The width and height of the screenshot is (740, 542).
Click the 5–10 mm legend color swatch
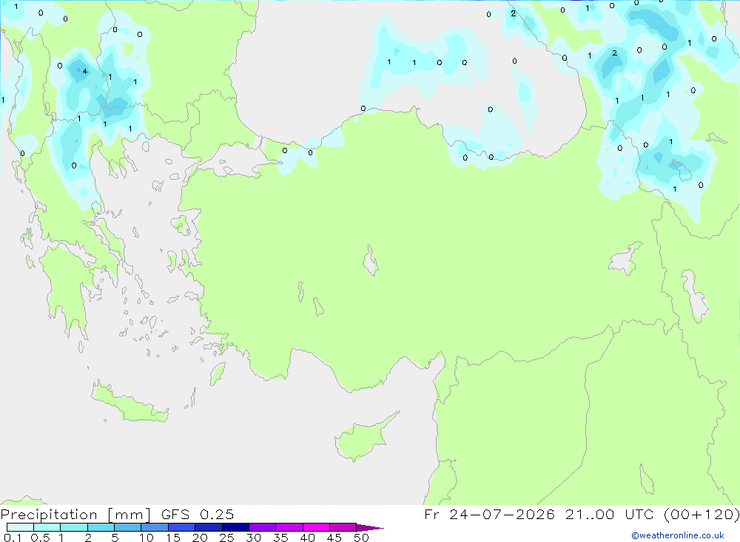point(128,527)
